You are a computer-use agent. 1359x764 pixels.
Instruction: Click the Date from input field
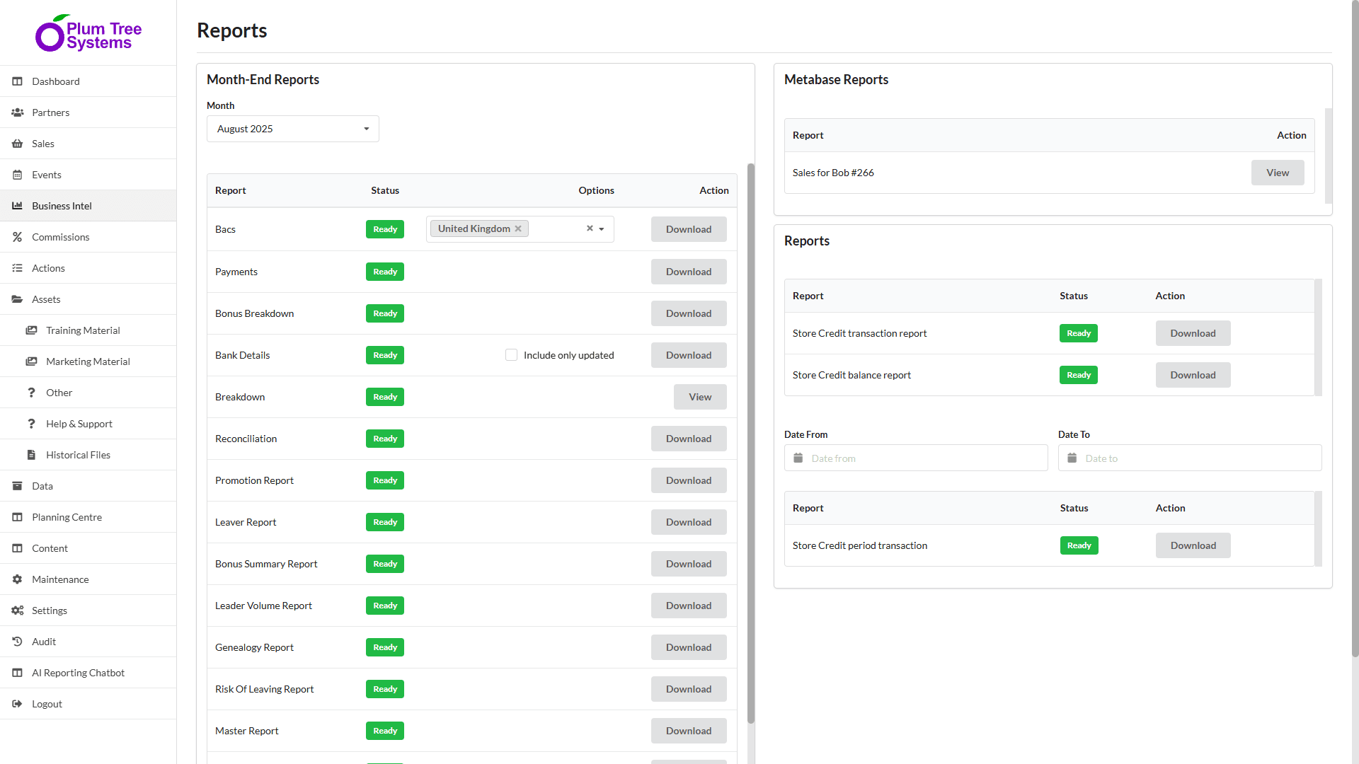pyautogui.click(x=916, y=458)
